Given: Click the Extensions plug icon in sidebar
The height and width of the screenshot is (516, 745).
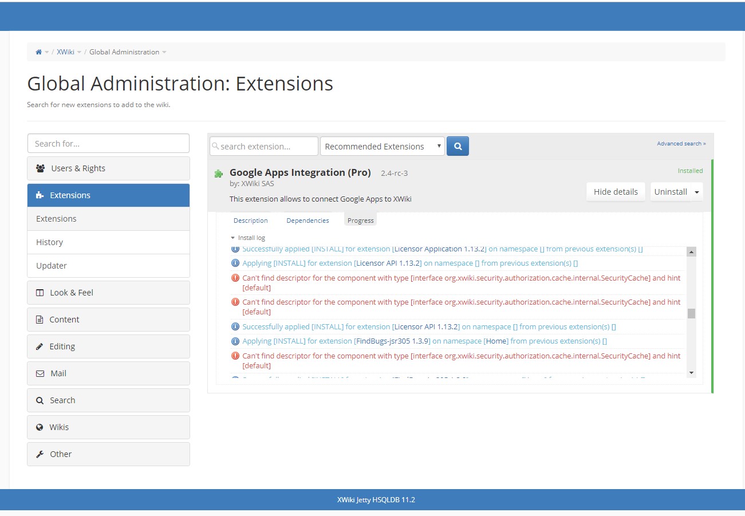Looking at the screenshot, I should 41,195.
